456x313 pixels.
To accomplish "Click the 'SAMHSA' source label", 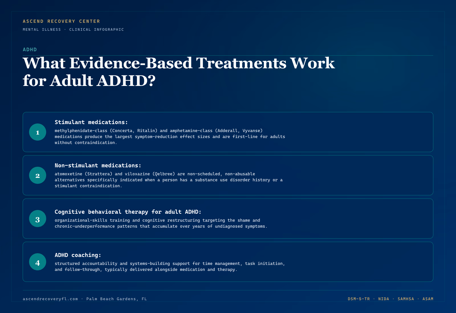I will pos(406,299).
